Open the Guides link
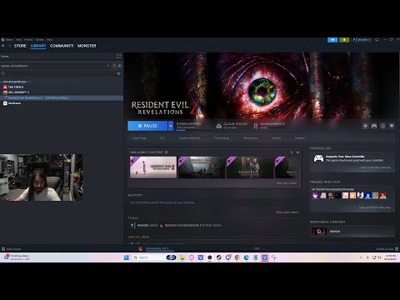This screenshot has height=300, width=400. (x=277, y=138)
